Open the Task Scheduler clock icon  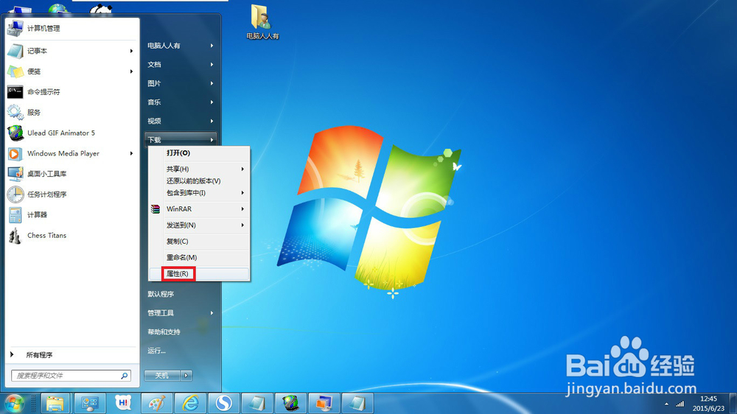click(x=15, y=194)
